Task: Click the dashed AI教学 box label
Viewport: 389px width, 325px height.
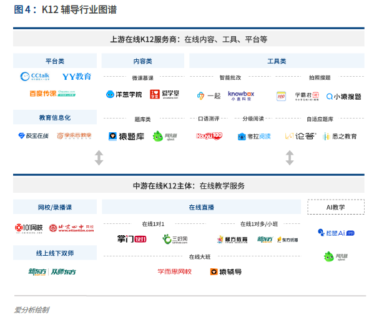Action: (x=336, y=207)
